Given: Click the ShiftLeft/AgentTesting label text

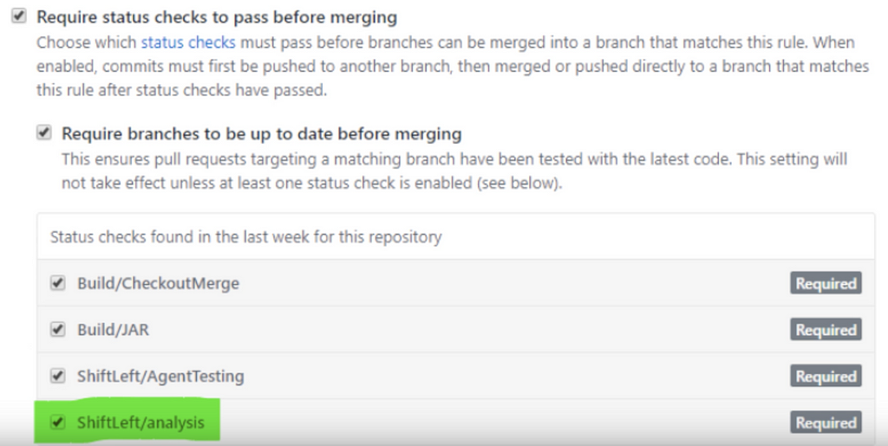Looking at the screenshot, I should pos(160,377).
